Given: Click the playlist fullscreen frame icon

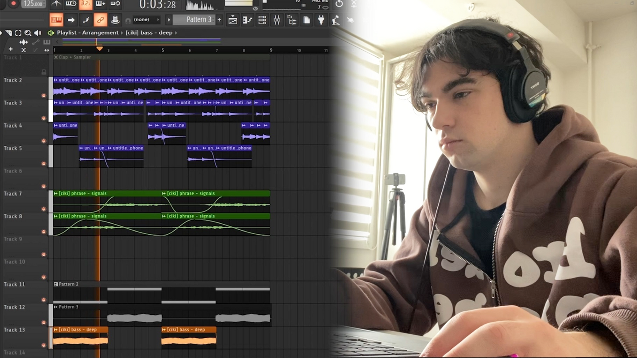Looking at the screenshot, I should coord(18,33).
